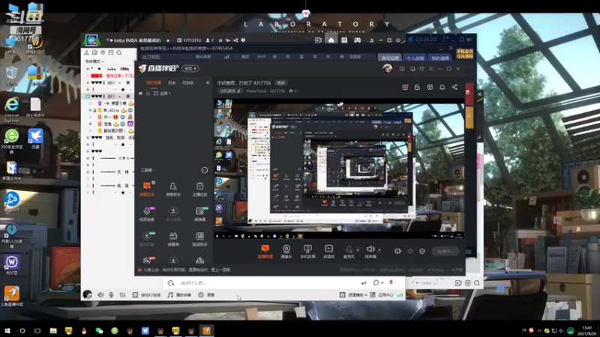600x337 pixels.
Task: Open the 自由模式 mode dropdown
Action: pos(94,61)
